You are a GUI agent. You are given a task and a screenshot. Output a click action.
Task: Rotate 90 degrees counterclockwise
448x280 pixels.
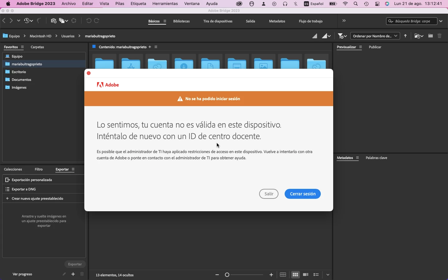pyautogui.click(x=89, y=21)
